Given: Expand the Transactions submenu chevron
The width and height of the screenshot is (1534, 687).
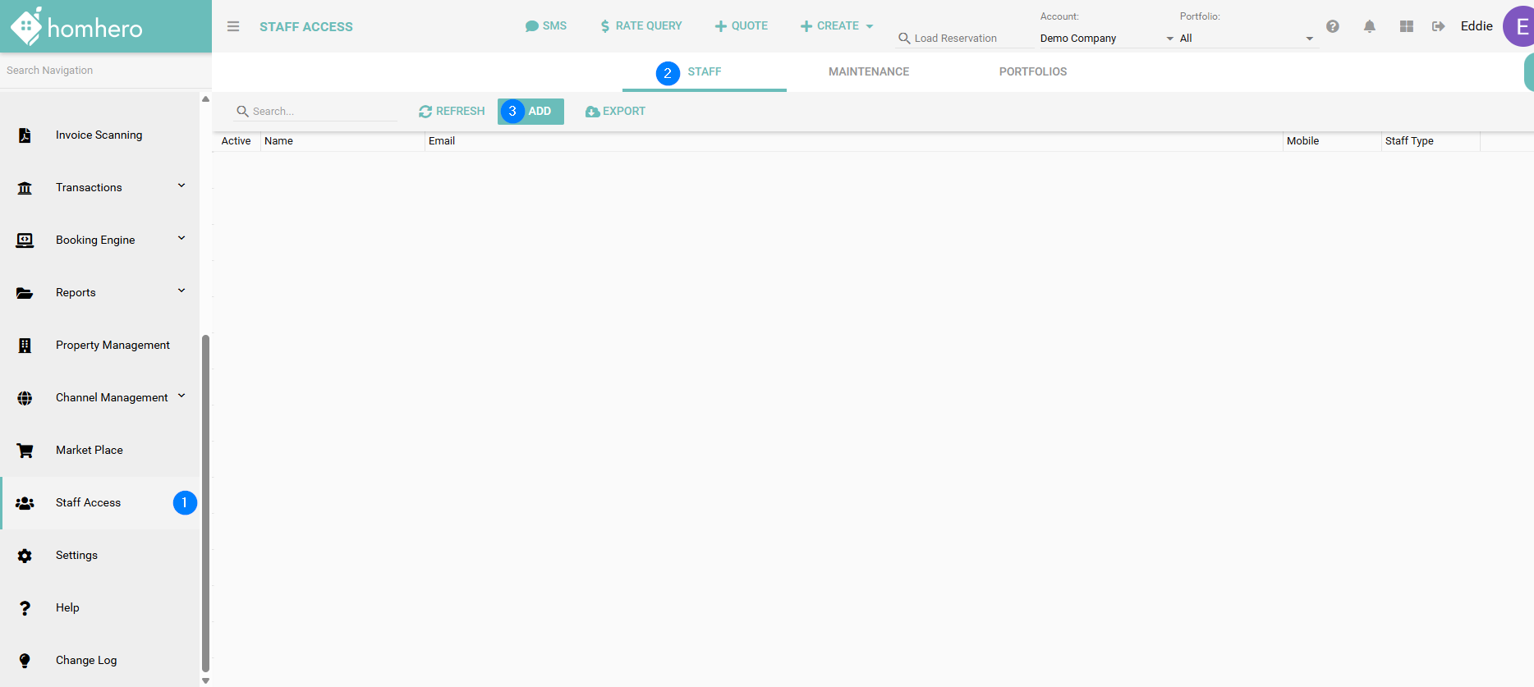Looking at the screenshot, I should pos(181,186).
